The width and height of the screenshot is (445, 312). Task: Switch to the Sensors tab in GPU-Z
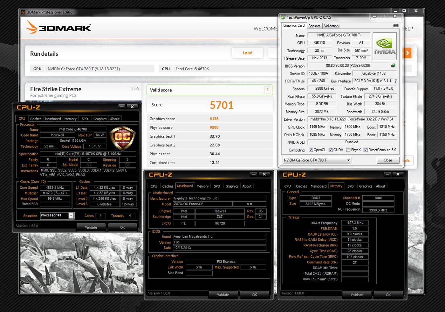(314, 26)
